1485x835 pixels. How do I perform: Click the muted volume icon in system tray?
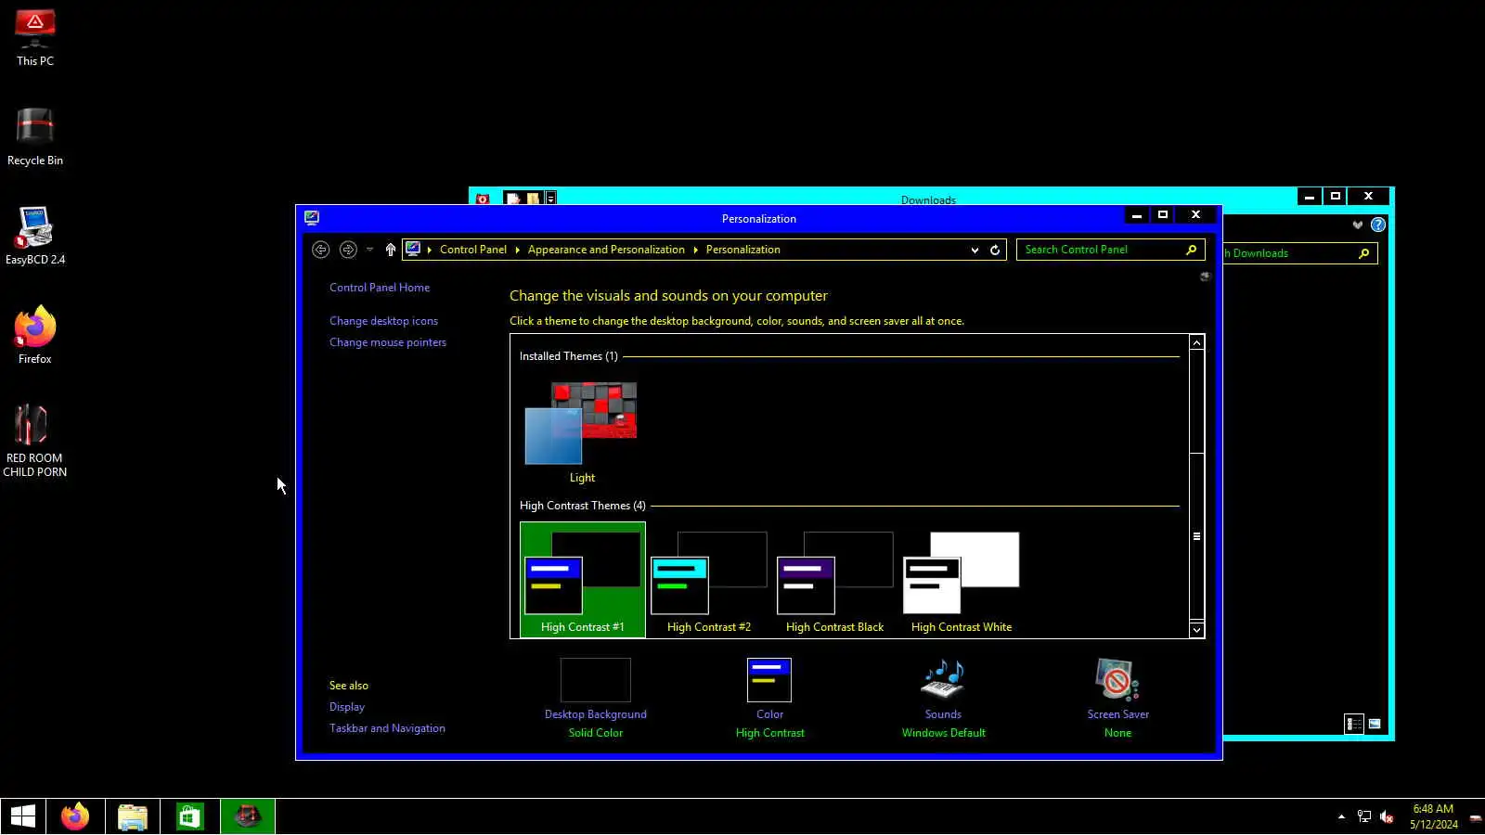[x=1387, y=816]
